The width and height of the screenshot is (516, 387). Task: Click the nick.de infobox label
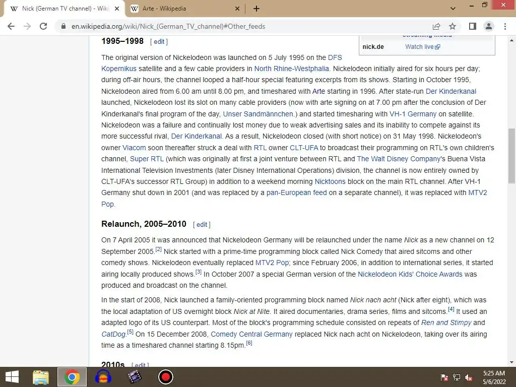pyautogui.click(x=373, y=47)
